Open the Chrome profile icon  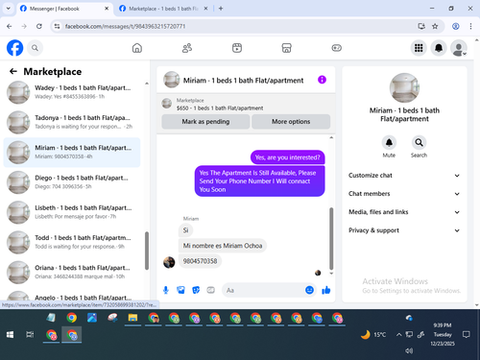click(456, 26)
